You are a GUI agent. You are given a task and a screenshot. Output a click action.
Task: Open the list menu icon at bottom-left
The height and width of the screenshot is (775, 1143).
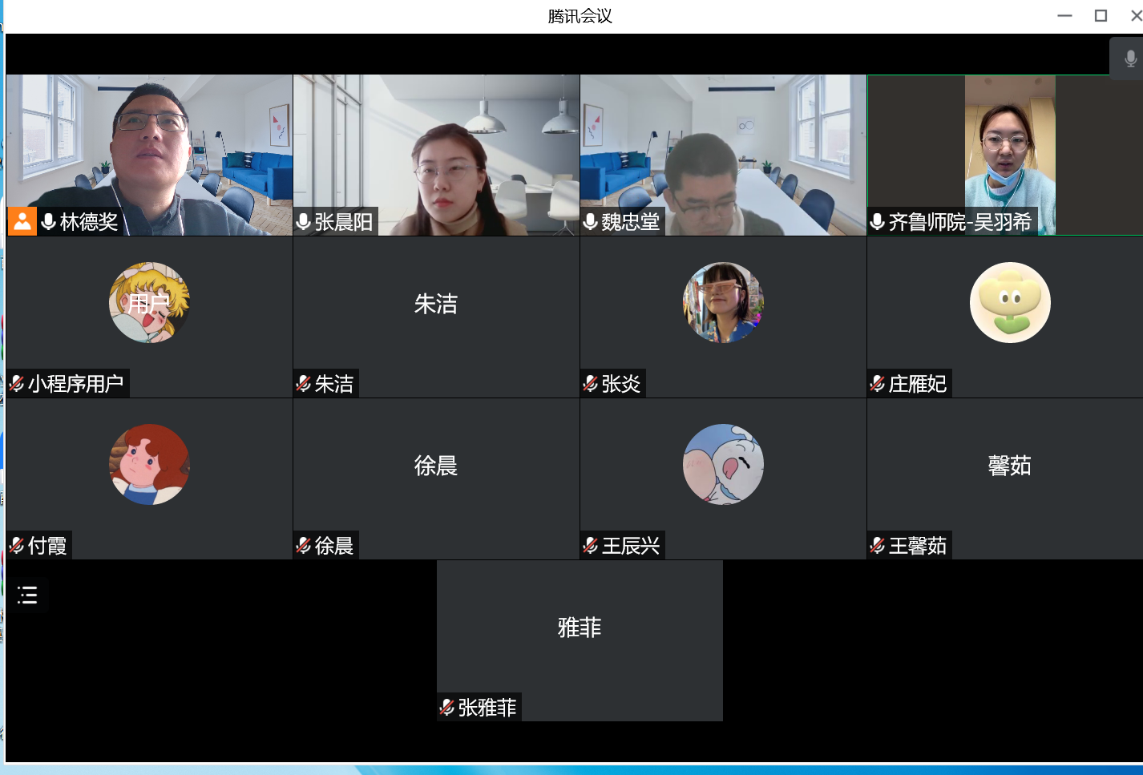click(x=27, y=595)
